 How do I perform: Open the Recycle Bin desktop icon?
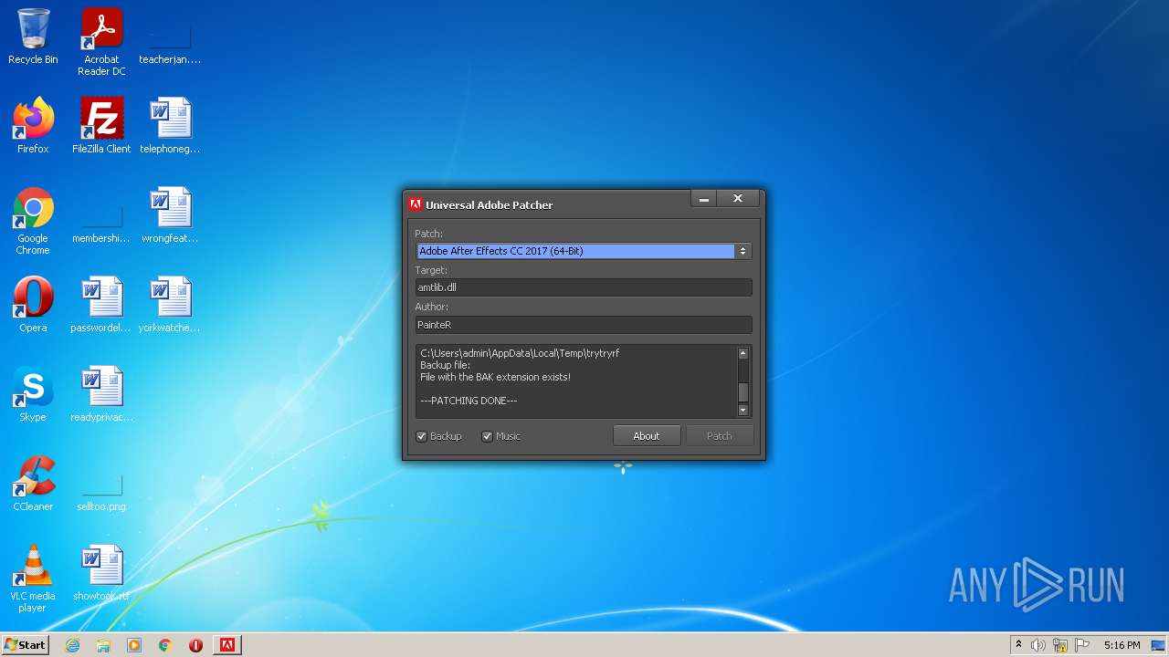coord(33,36)
